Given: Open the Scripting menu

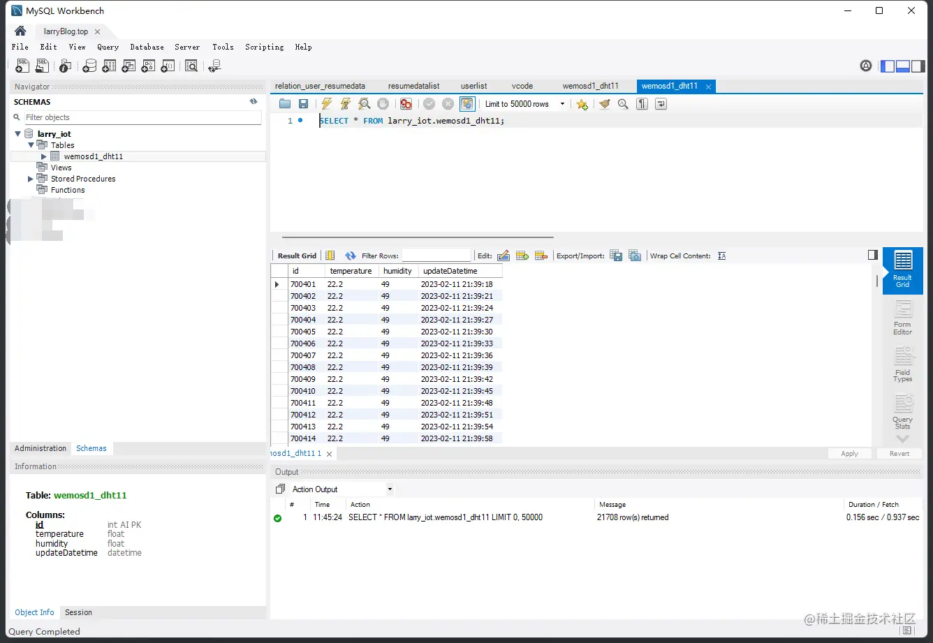Looking at the screenshot, I should 264,47.
